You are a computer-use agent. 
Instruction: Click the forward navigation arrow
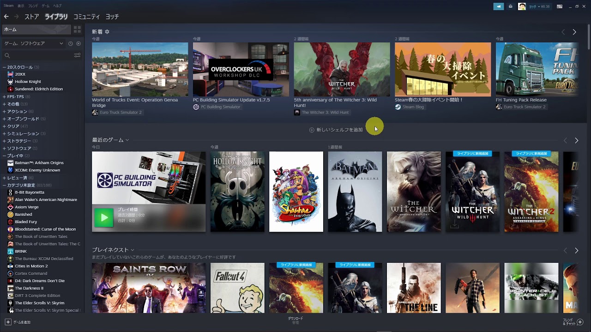17,17
